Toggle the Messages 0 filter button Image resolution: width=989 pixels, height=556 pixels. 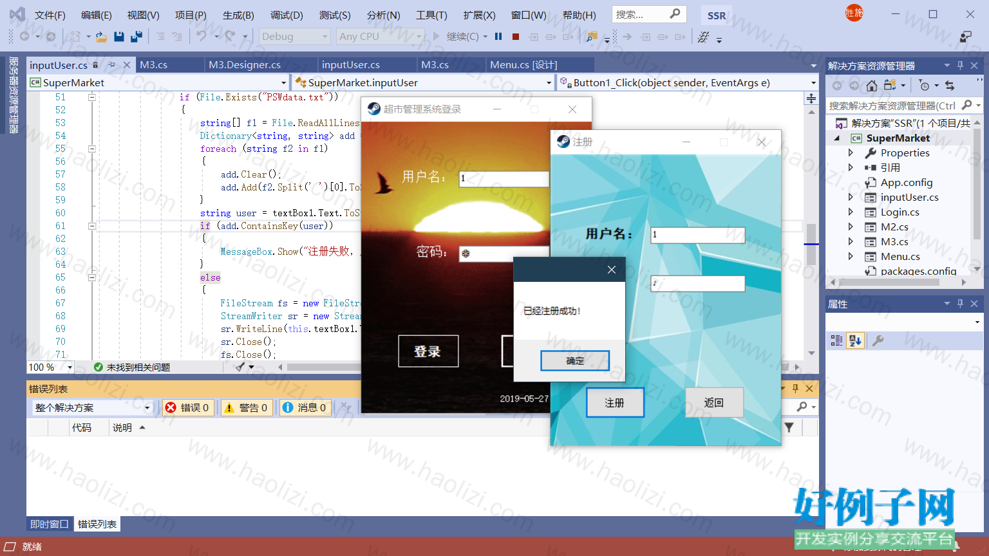pos(305,407)
